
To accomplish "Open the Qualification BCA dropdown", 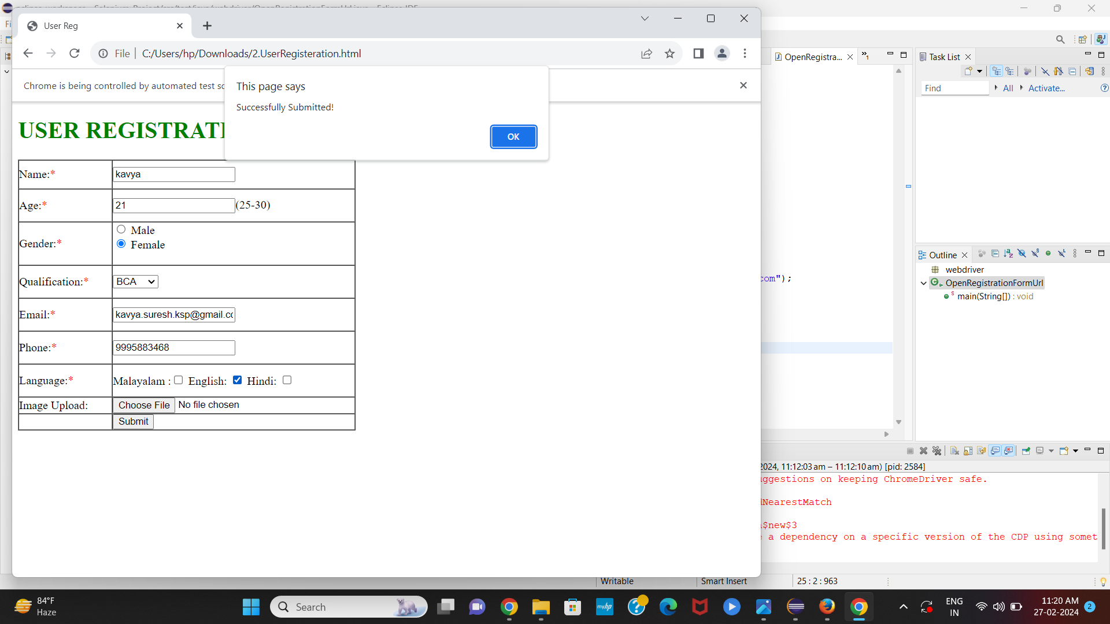I will point(135,281).
